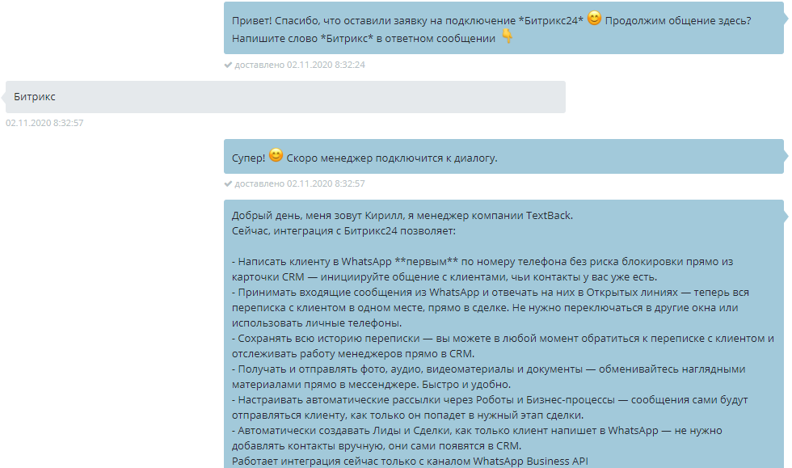Click the text Скоро менеджер подключится к диалогу
792x468 pixels.
pos(392,158)
